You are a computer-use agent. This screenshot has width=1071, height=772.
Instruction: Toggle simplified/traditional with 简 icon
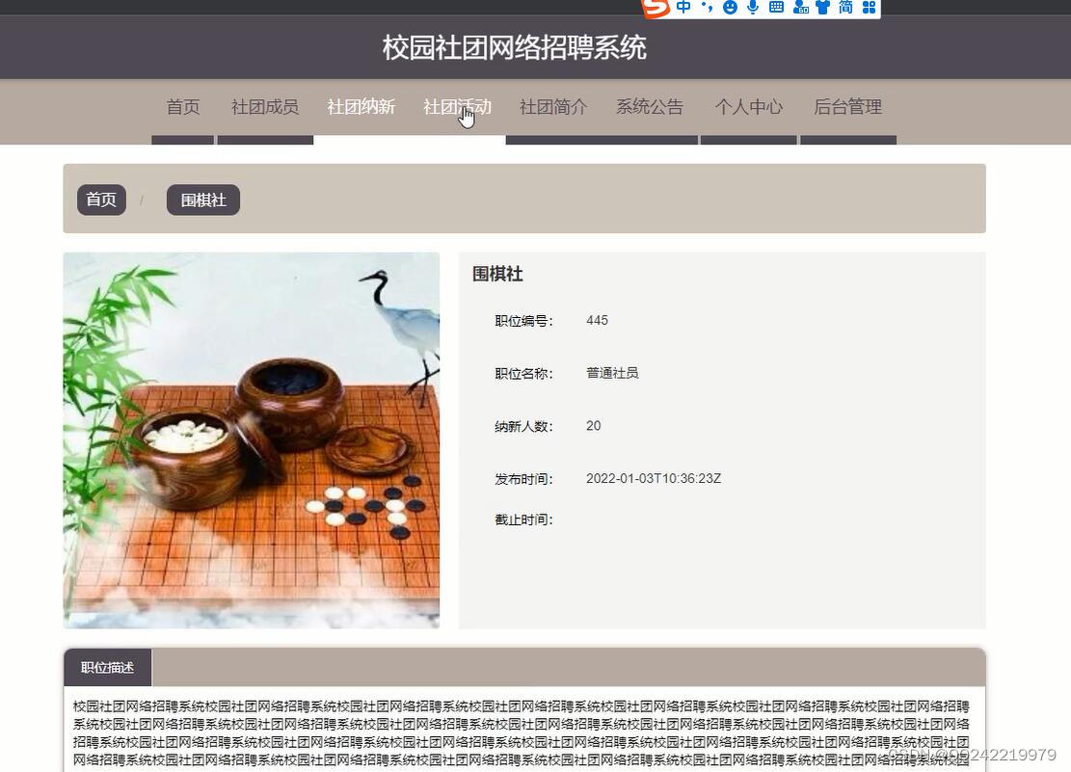pos(846,9)
